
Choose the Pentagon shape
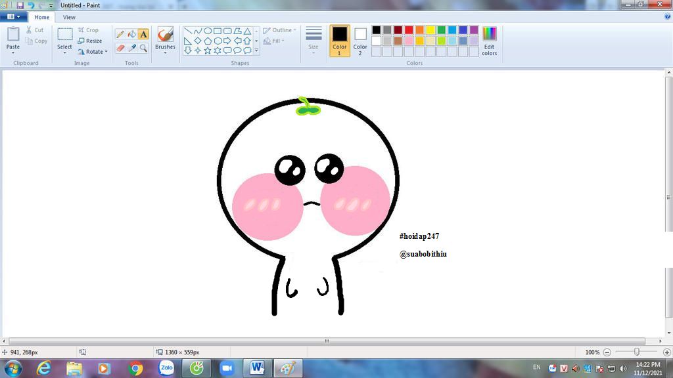click(208, 41)
